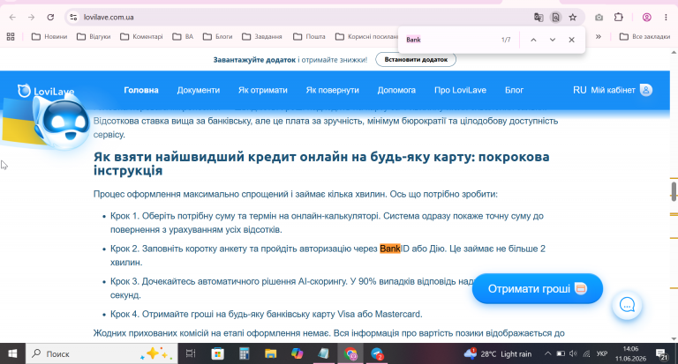Screen dimensions: 678x364
Task: Open the Як повернути menu item
Action: pyautogui.click(x=333, y=90)
